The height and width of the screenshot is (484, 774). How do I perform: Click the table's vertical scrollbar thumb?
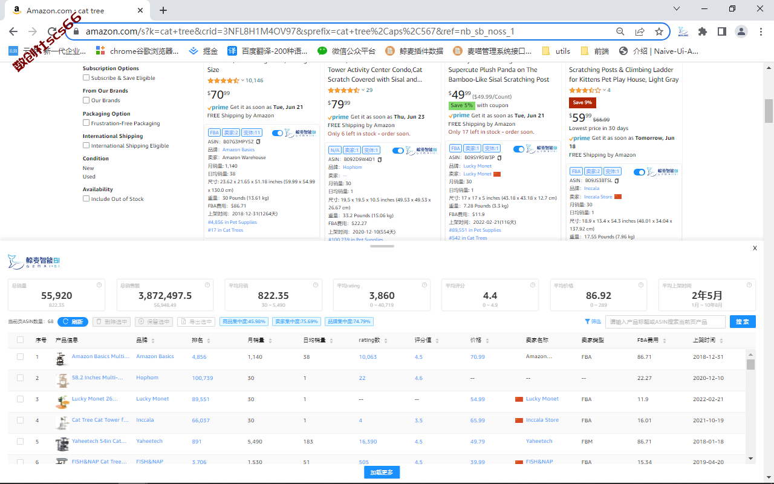pos(750,364)
